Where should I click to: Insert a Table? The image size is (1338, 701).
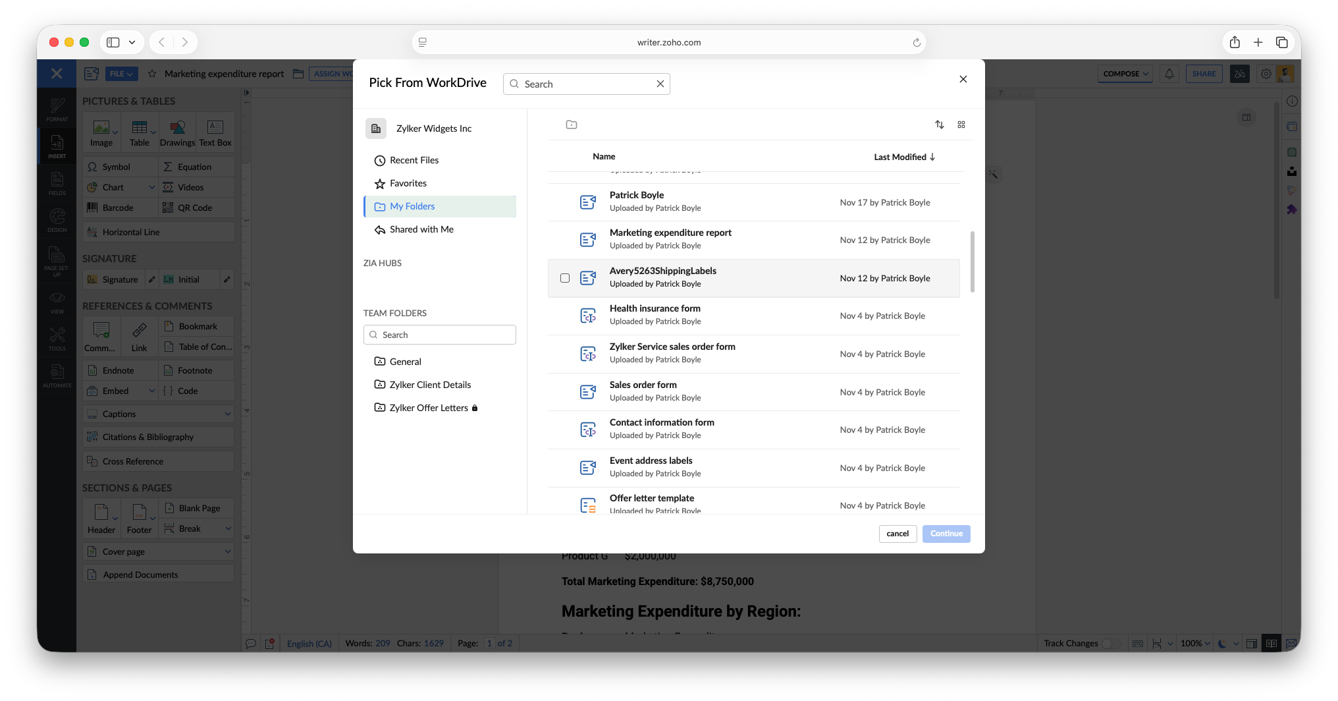click(140, 132)
